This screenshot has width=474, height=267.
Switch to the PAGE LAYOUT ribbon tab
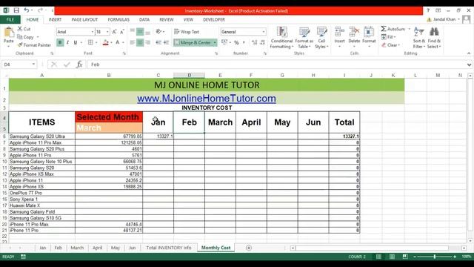click(84, 19)
